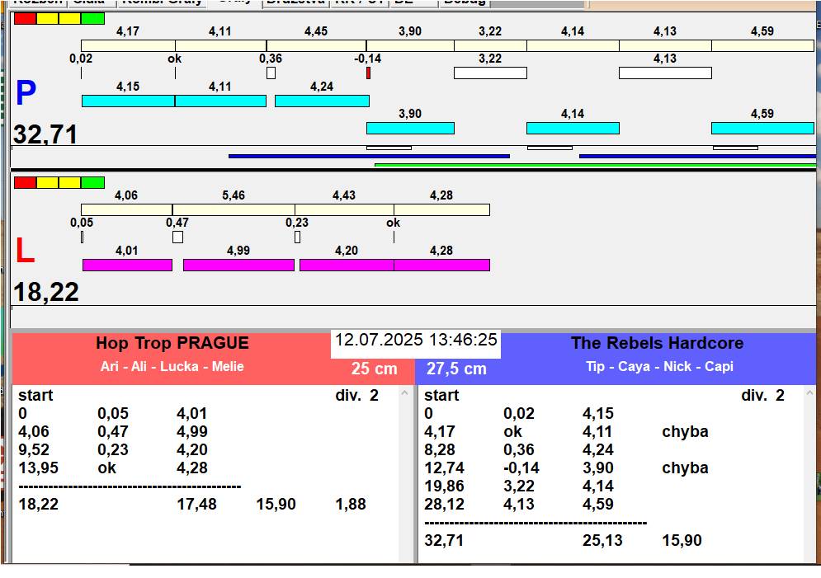
Task: Click the up arrow of left results scrollbar
Action: (x=404, y=392)
